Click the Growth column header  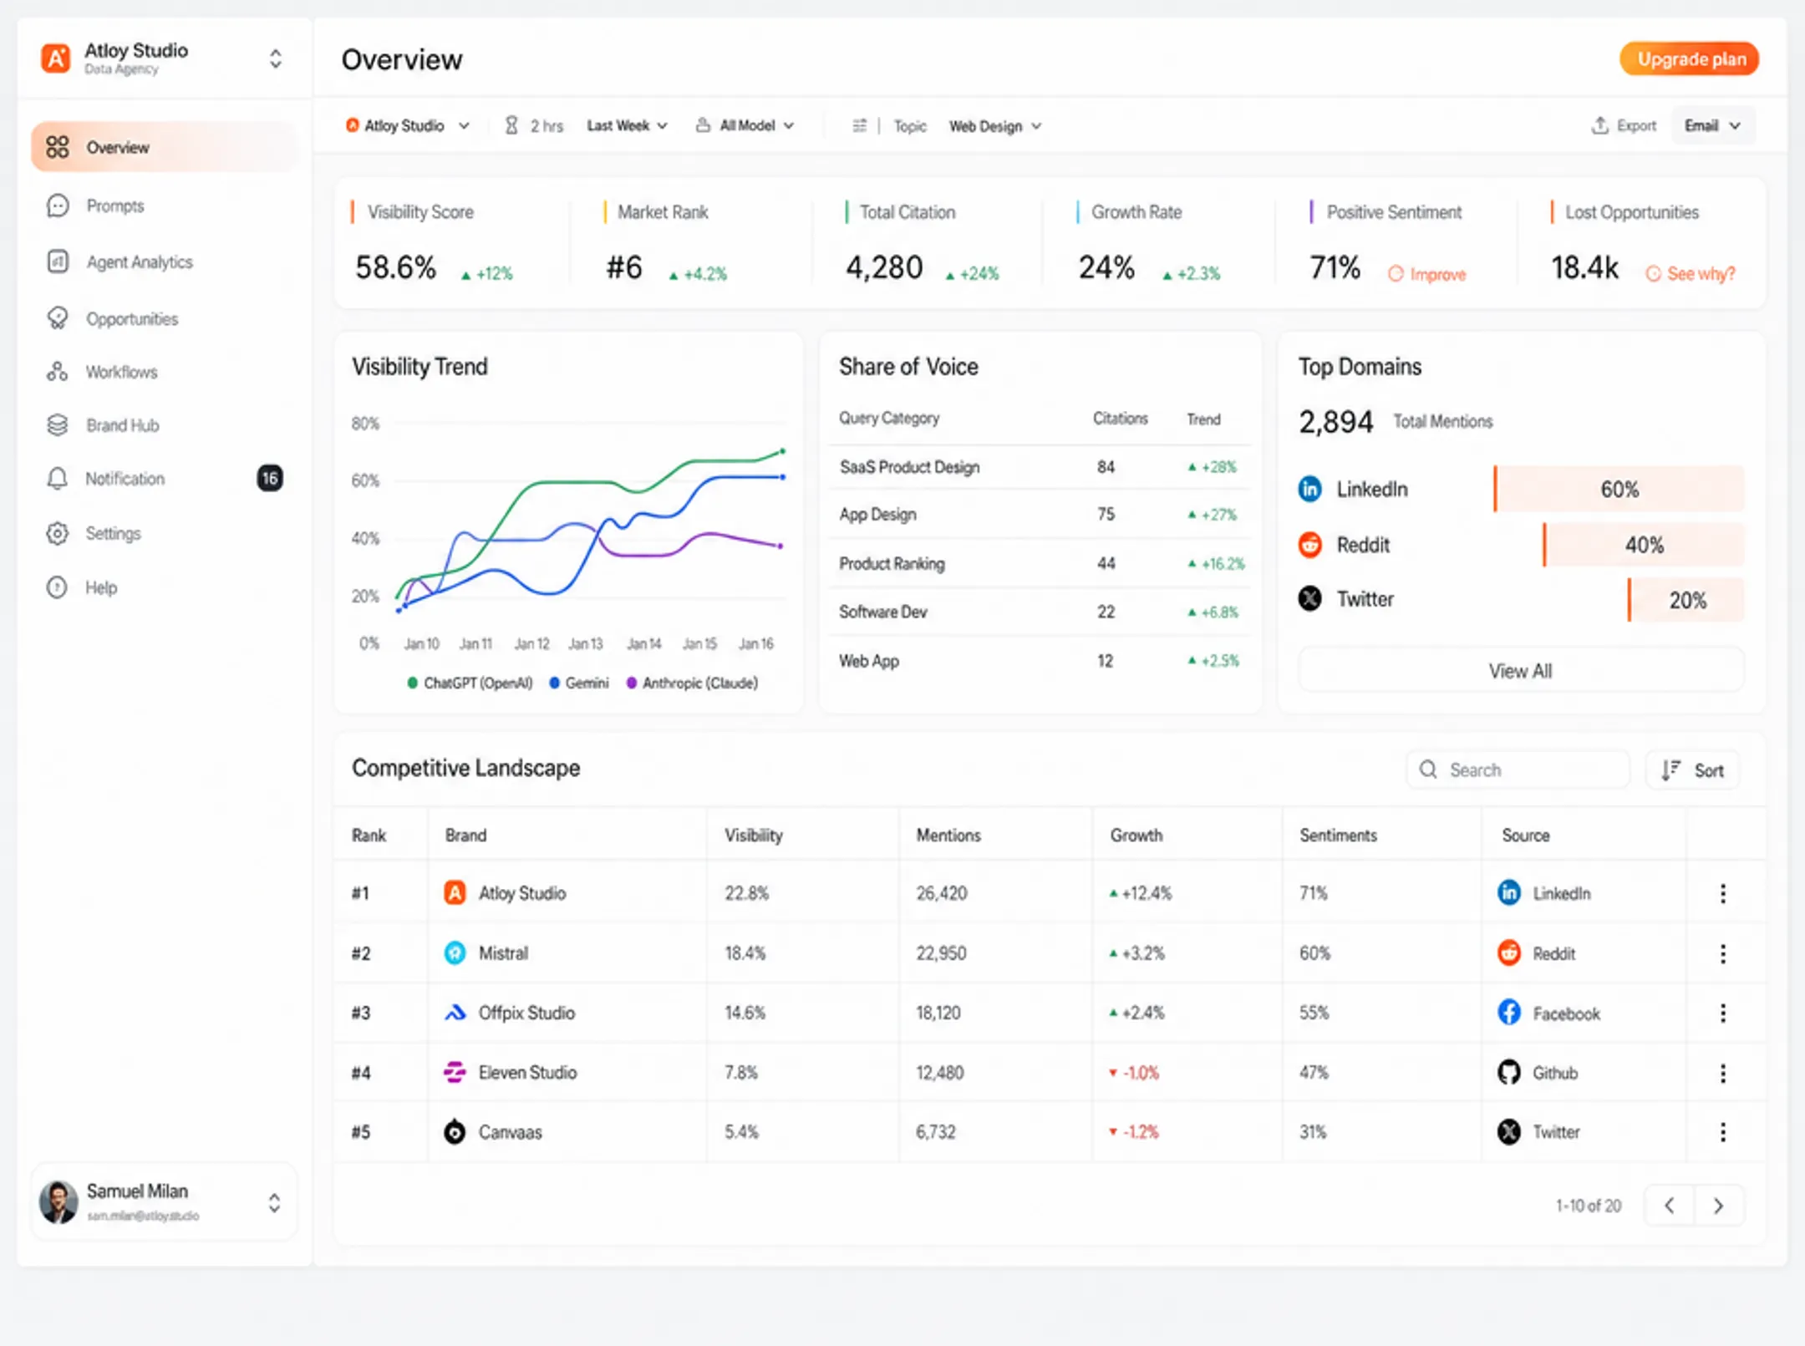pyautogui.click(x=1136, y=835)
